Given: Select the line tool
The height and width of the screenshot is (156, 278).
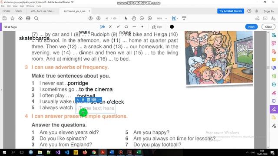Looking at the screenshot, I should 134,27.
